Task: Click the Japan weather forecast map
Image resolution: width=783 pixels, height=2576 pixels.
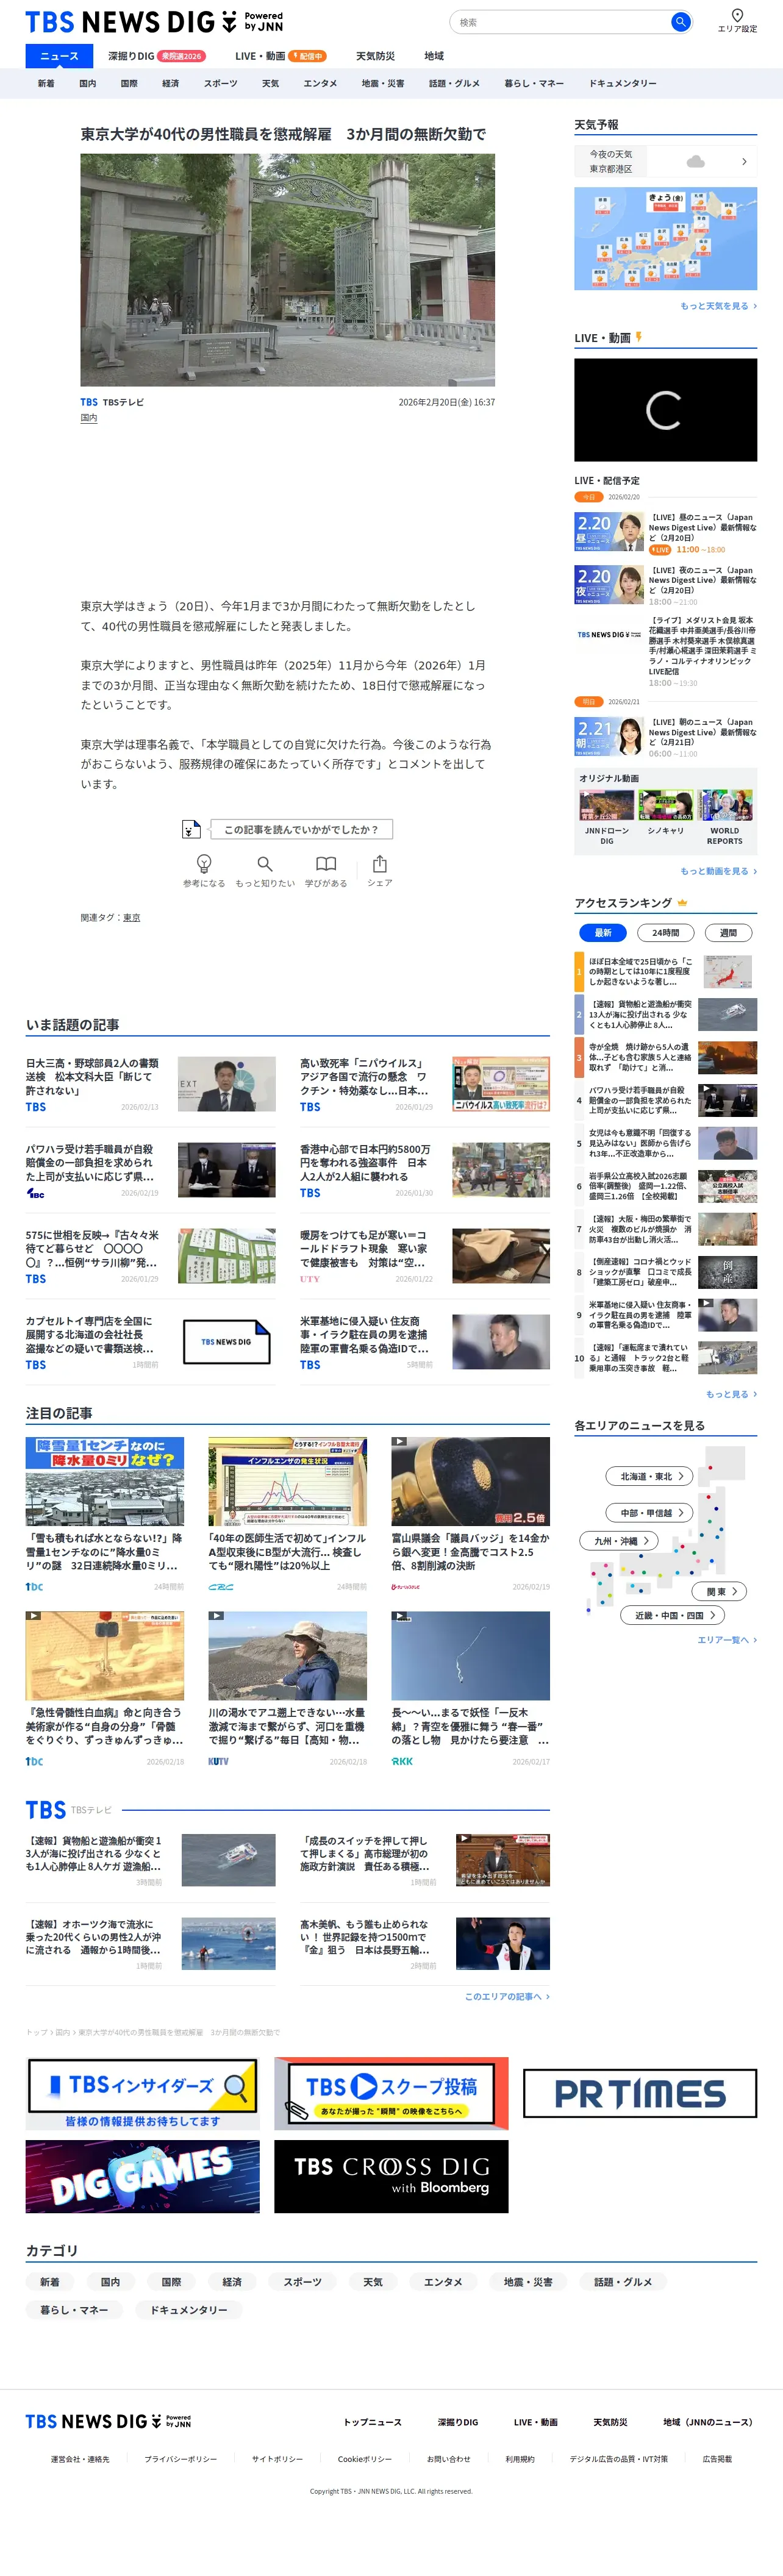Action: (x=665, y=239)
